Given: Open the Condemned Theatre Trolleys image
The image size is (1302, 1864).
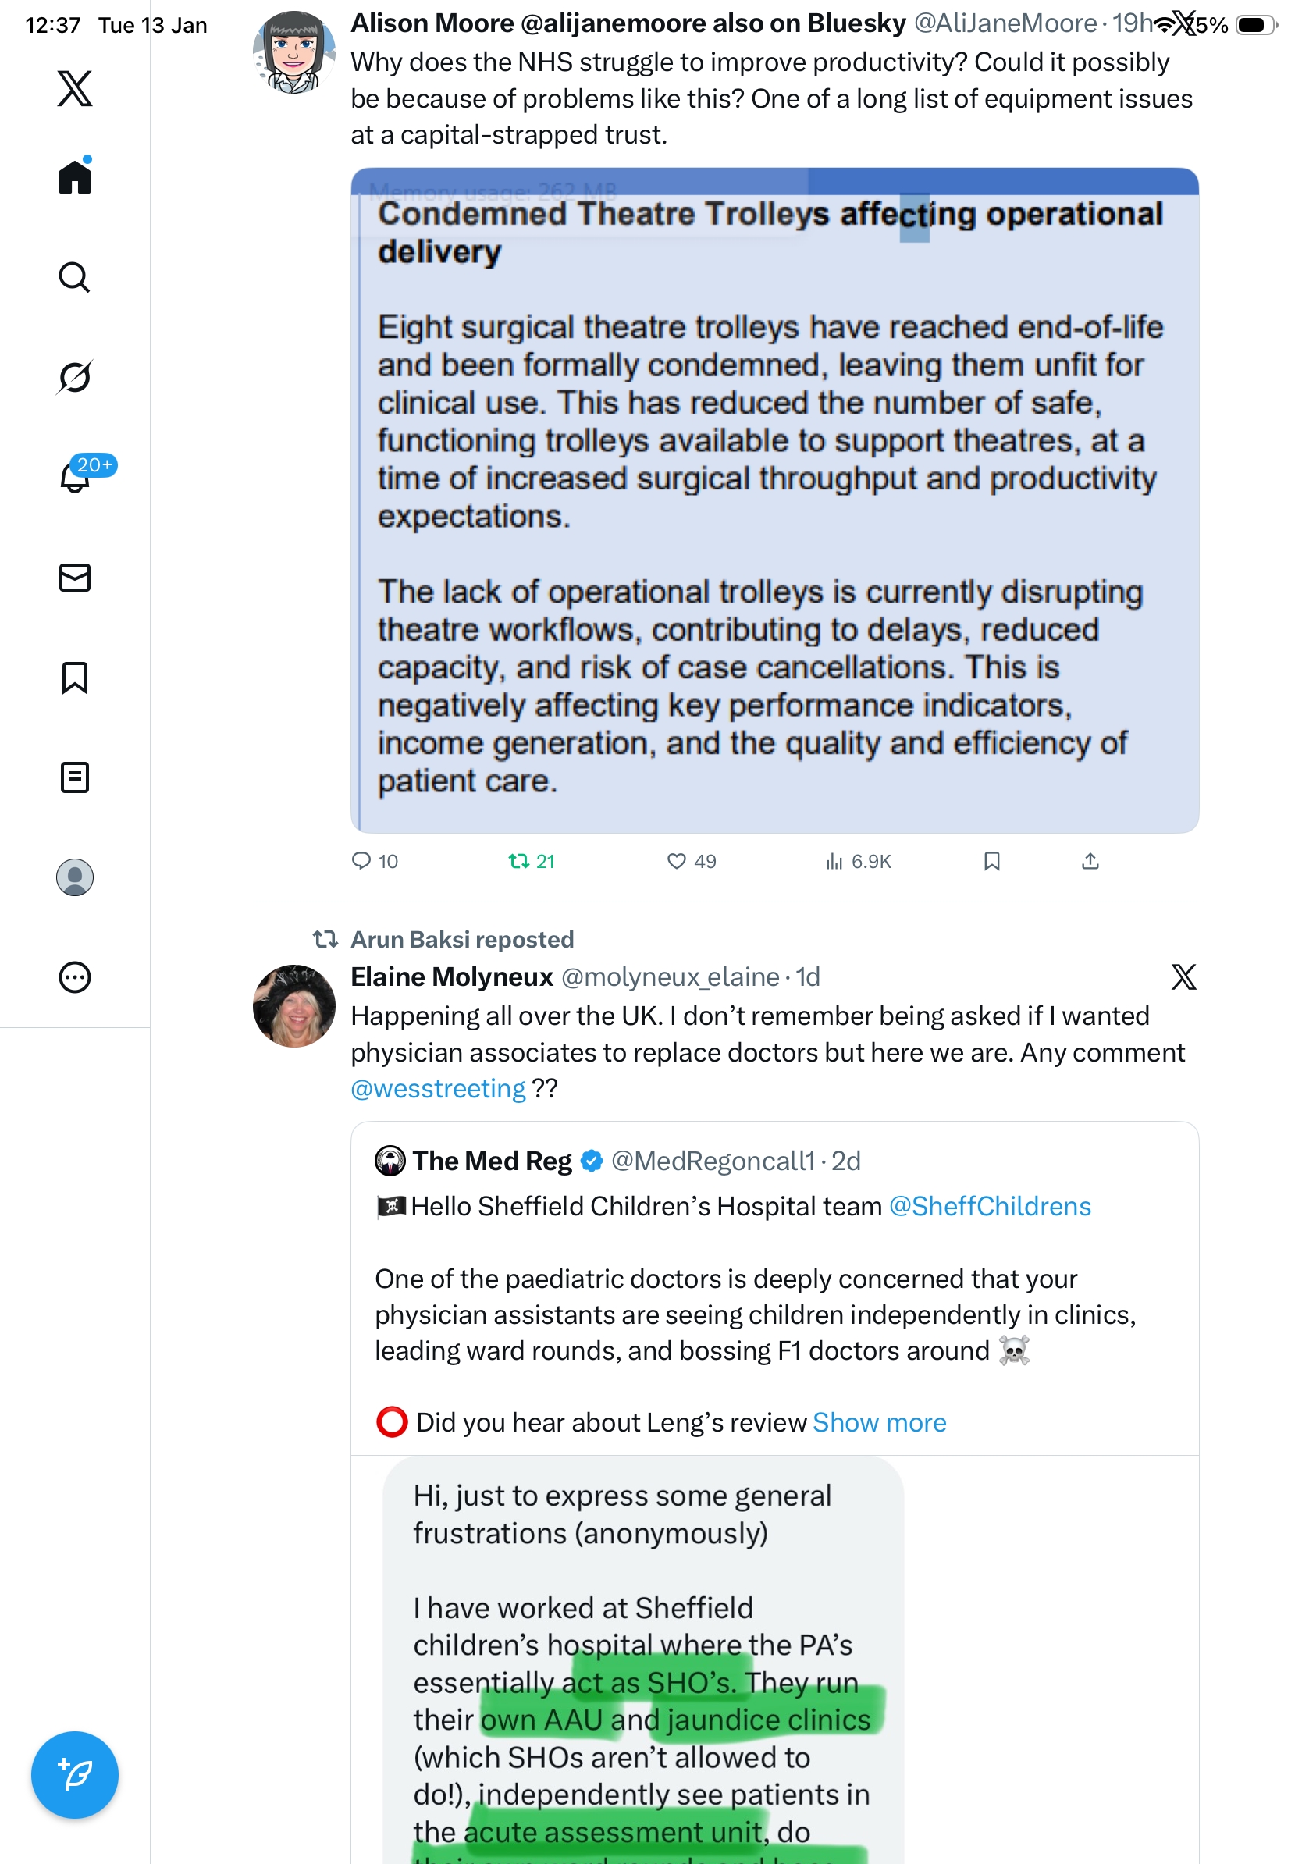Looking at the screenshot, I should [x=774, y=500].
